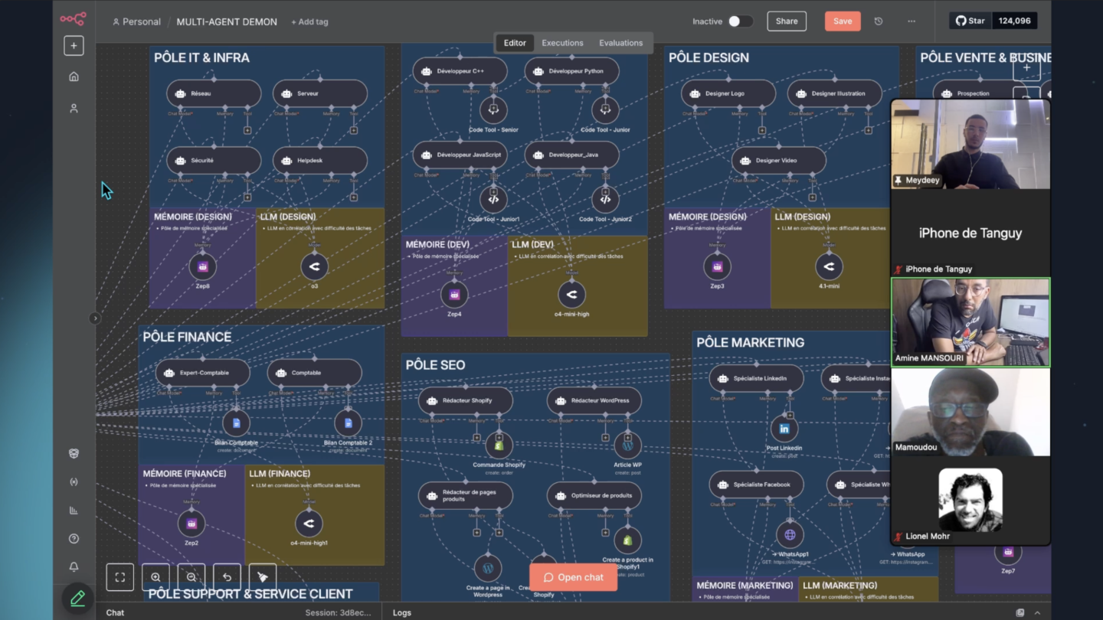Pop out the logs panel window

[1020, 612]
